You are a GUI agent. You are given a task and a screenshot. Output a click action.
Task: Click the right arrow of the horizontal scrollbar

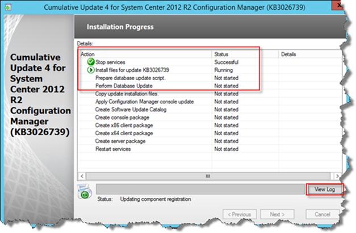point(337,176)
